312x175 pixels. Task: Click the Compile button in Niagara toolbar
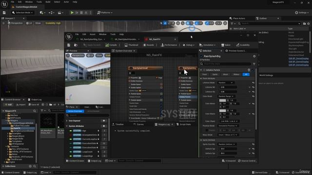click(x=111, y=45)
